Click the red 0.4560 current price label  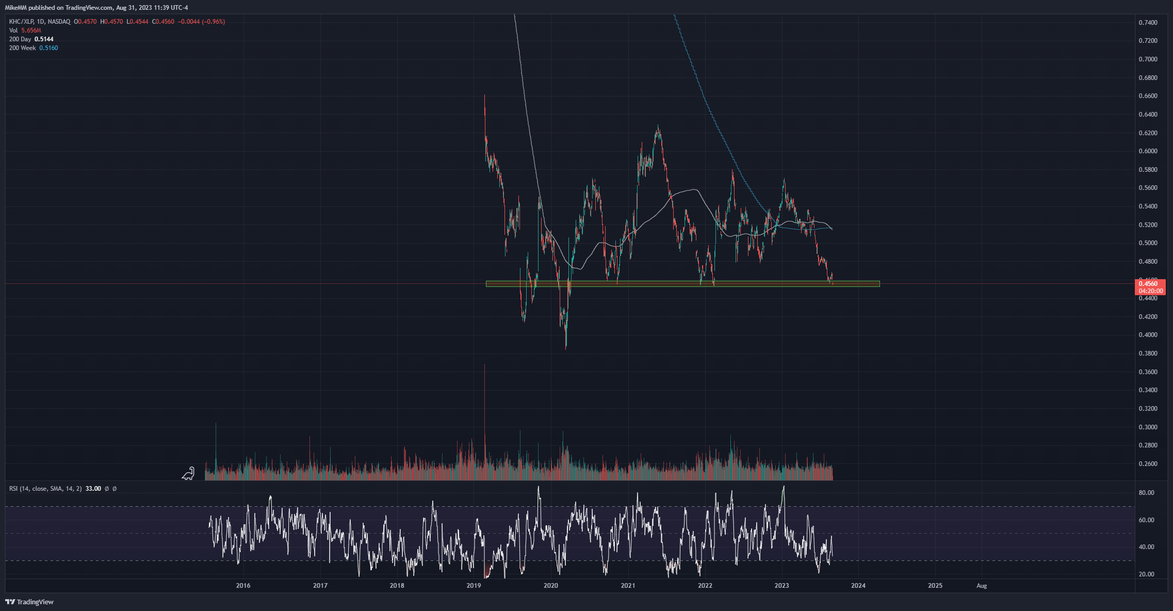(1148, 284)
